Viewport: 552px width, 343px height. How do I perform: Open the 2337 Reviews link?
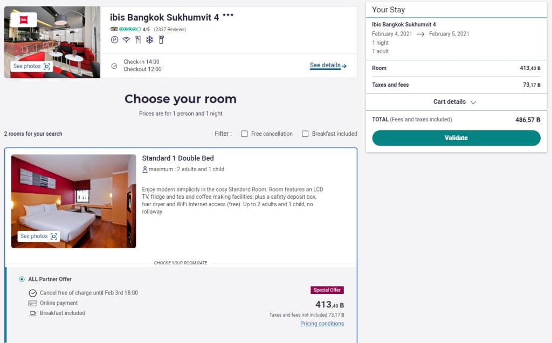click(x=170, y=29)
